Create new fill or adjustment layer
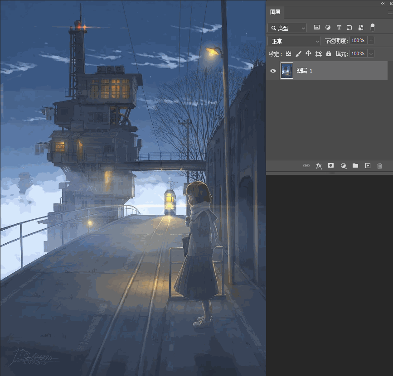 pyautogui.click(x=343, y=166)
